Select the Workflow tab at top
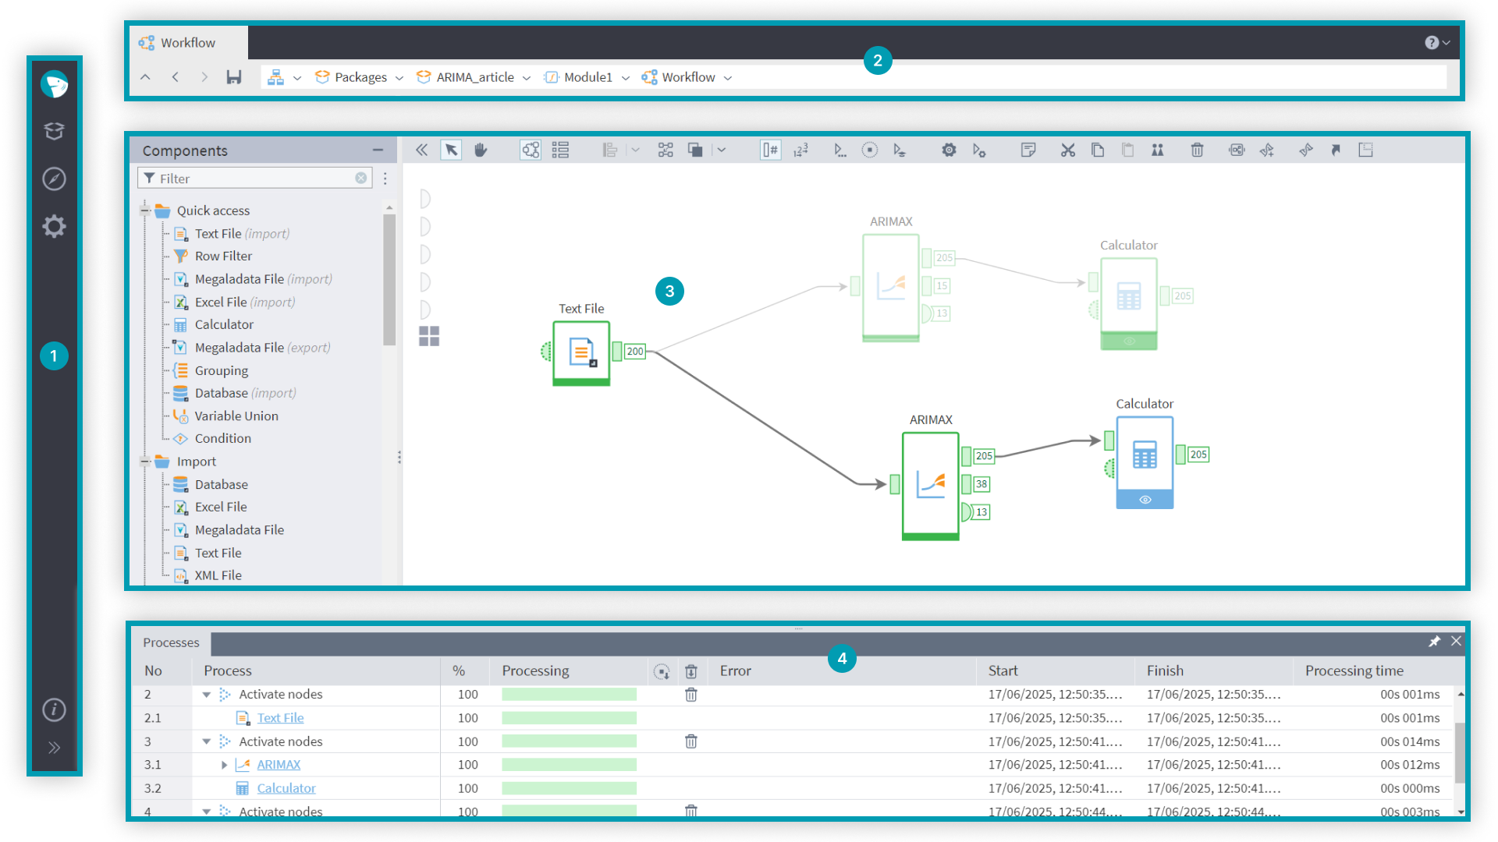This screenshot has width=1498, height=842. (188, 43)
